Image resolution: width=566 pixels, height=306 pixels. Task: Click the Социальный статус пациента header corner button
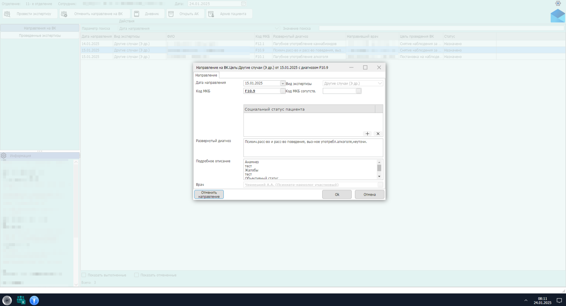(x=379, y=109)
